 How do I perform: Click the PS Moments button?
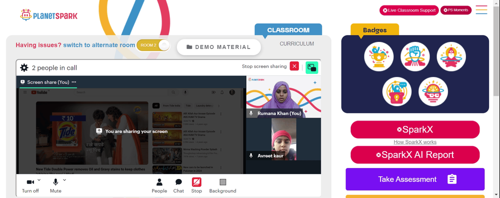pos(455,10)
